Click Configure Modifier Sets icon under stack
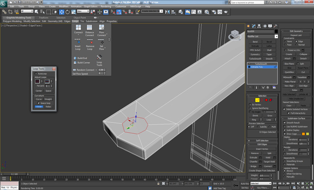The width and height of the screenshot is (314, 190). (274, 88)
